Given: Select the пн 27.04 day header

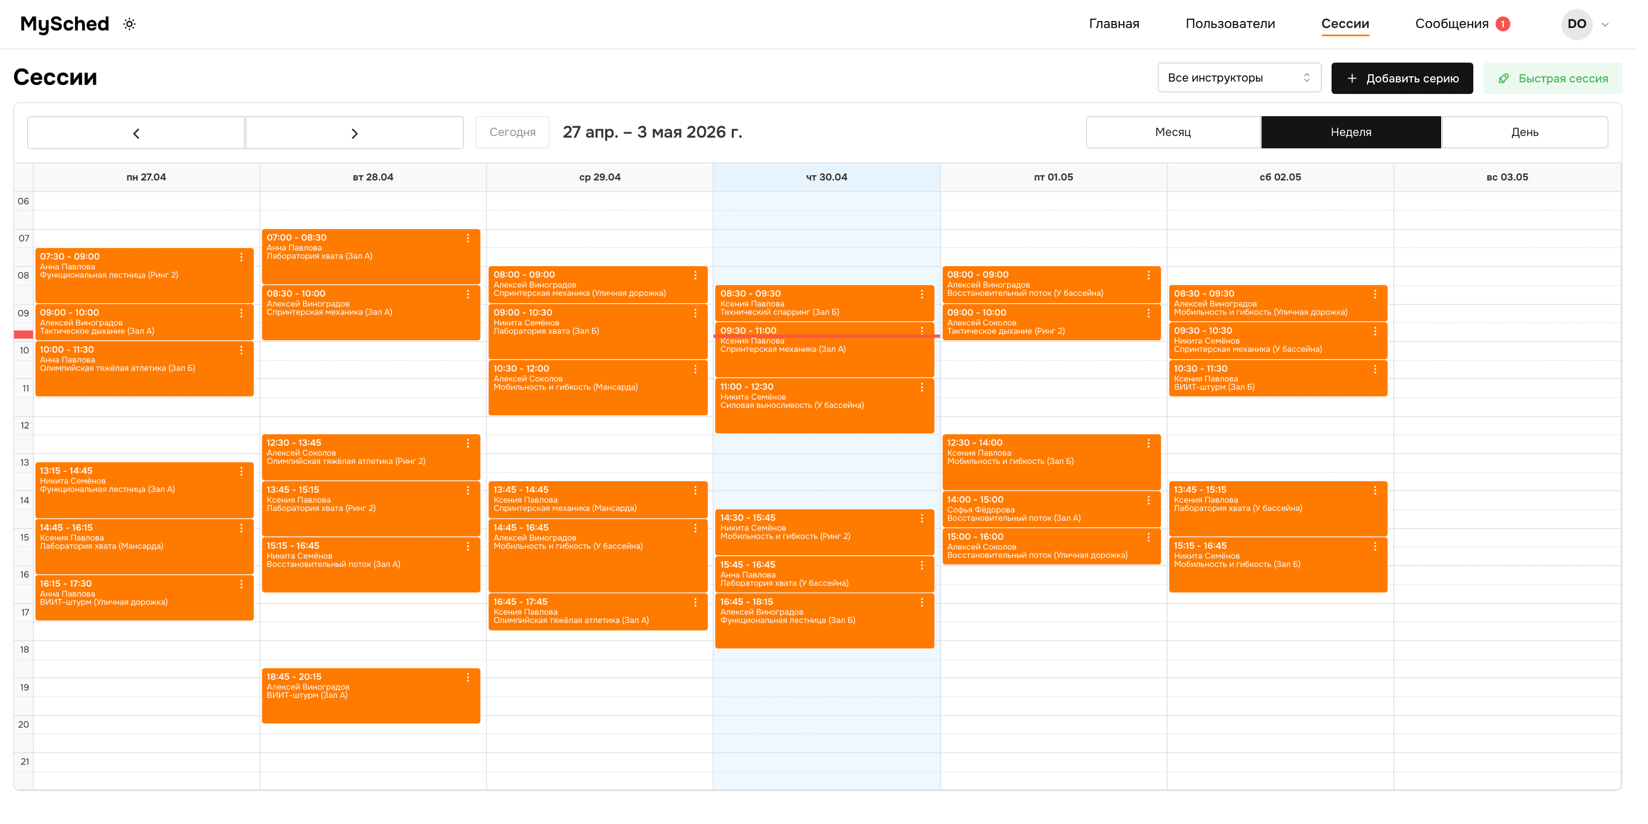Looking at the screenshot, I should 146,177.
